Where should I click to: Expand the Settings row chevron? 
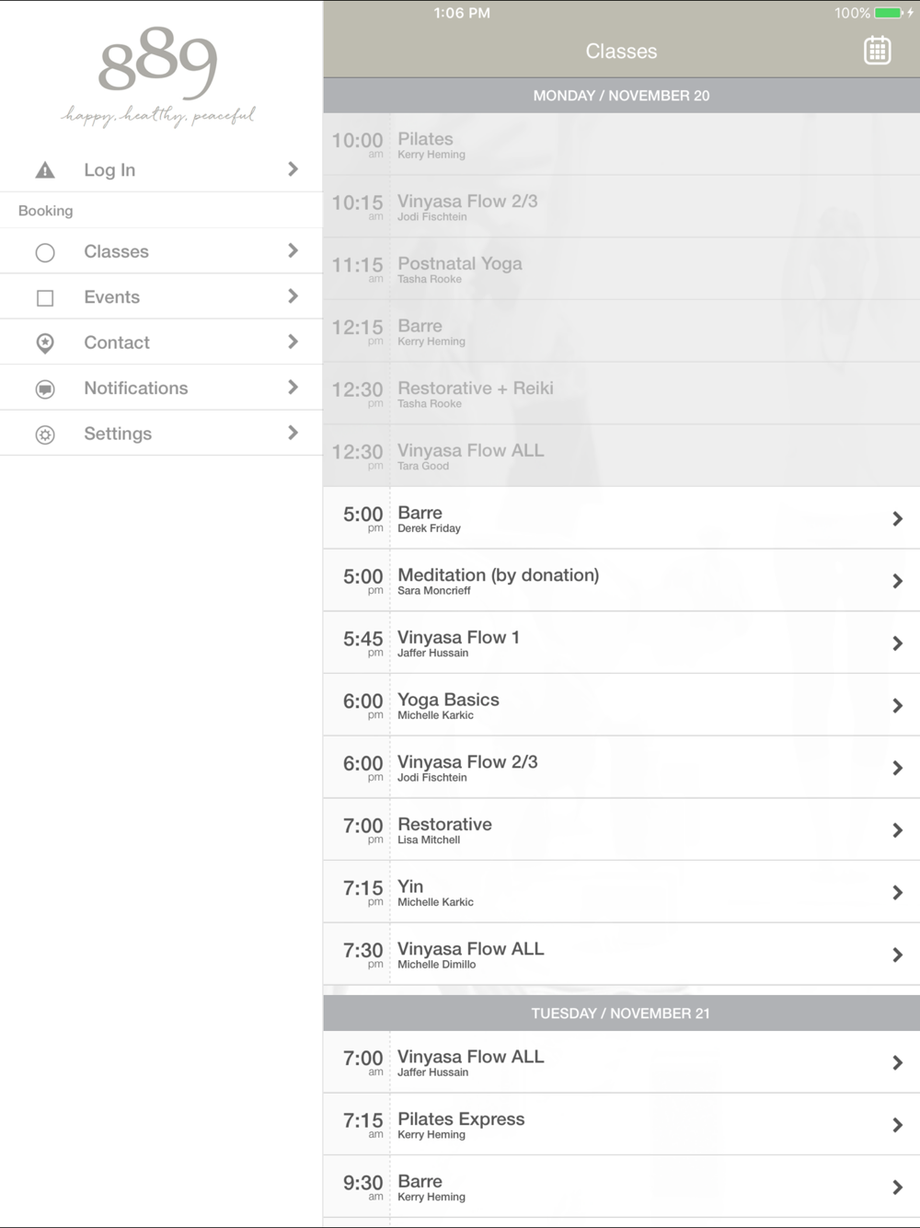point(293,433)
